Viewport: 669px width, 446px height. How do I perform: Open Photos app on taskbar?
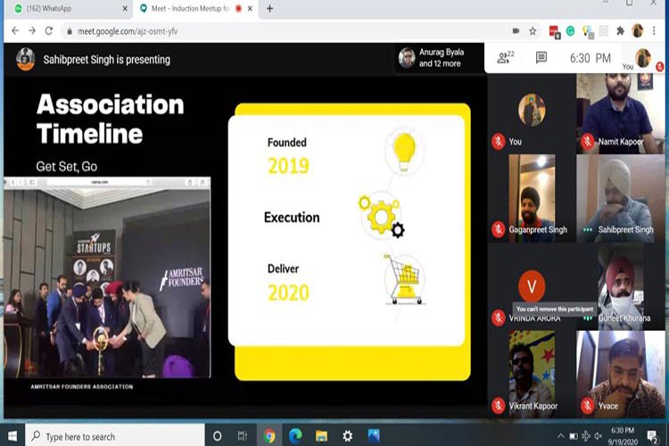point(374,436)
